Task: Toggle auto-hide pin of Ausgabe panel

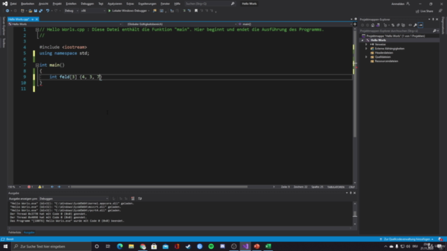Action: tap(351, 193)
